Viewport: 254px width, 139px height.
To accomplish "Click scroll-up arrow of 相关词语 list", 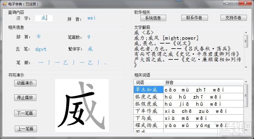I will click(246, 82).
